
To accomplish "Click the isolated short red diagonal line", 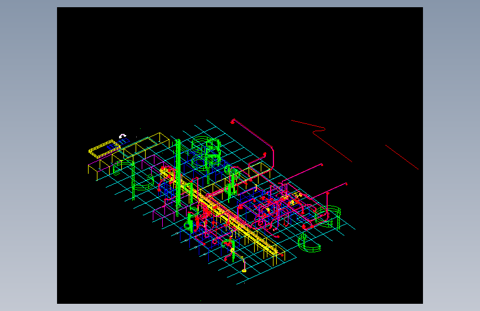I will (x=401, y=157).
